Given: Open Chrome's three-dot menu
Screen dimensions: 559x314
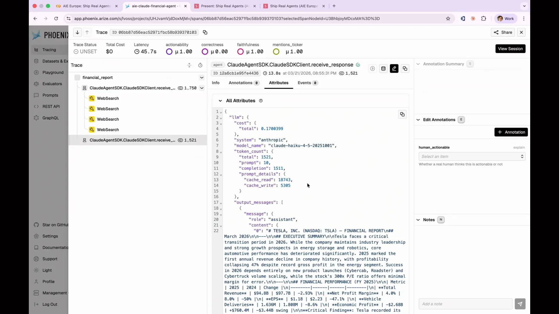Looking at the screenshot, I should [524, 19].
